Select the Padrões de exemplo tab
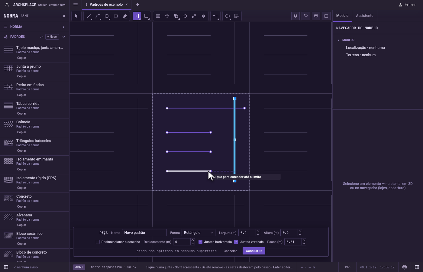 [106, 5]
